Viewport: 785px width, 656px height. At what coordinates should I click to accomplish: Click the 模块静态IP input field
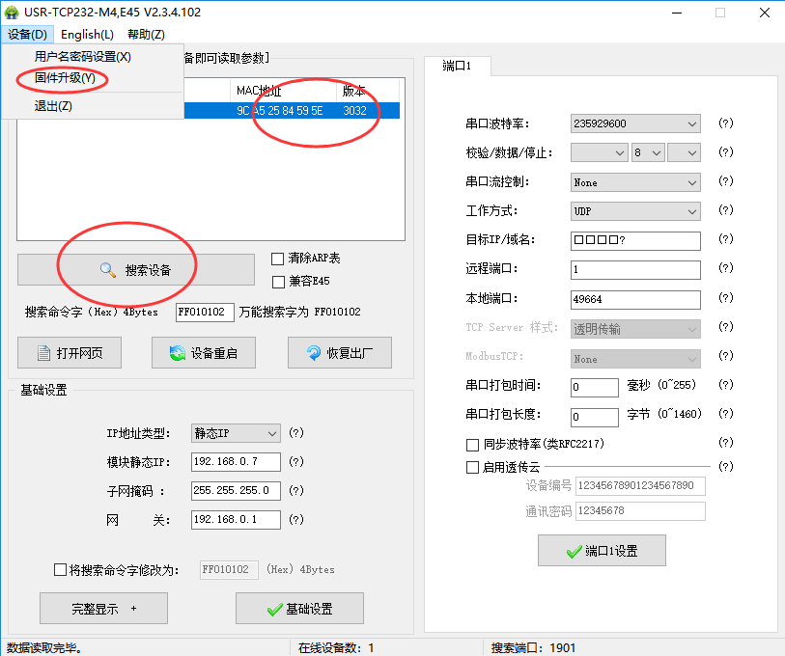pyautogui.click(x=235, y=462)
